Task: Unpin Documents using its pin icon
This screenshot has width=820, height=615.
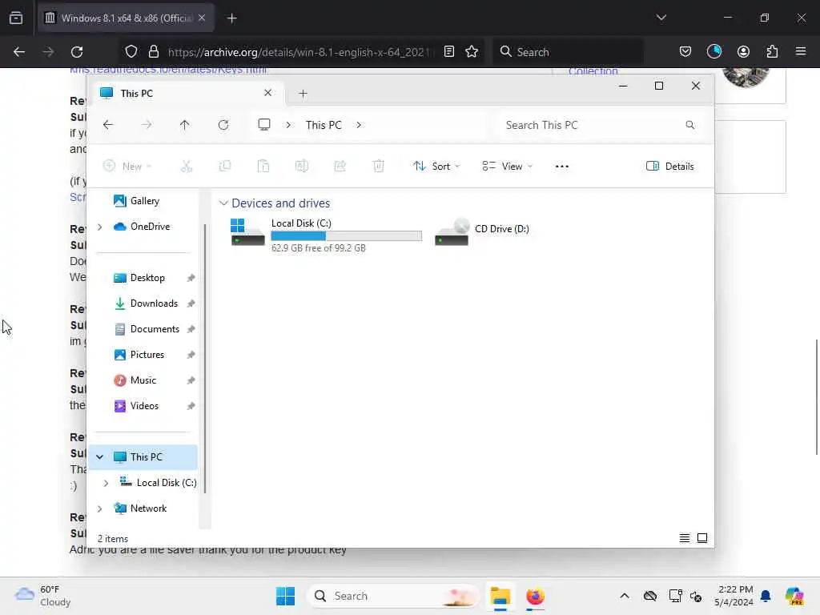Action: point(191,329)
